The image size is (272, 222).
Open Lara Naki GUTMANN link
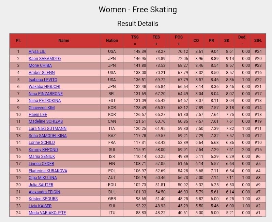(47, 129)
